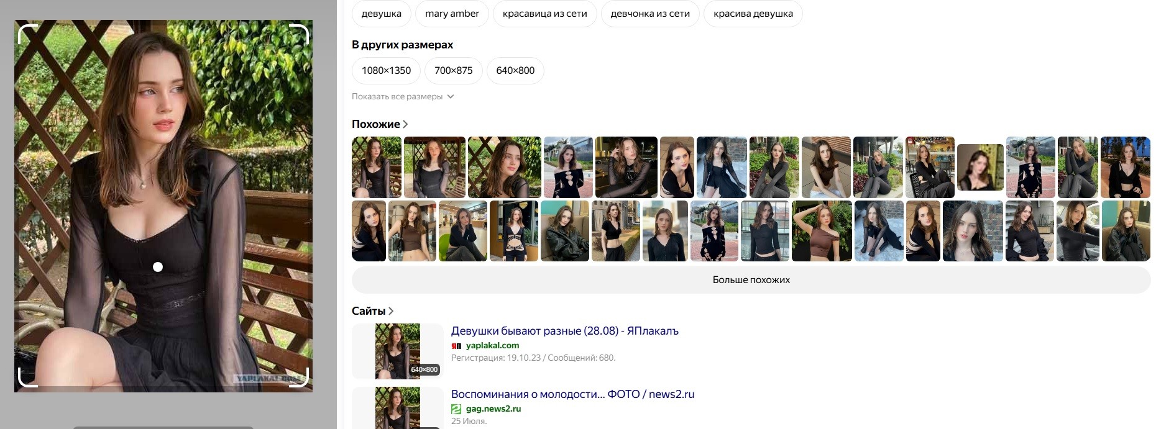Open the Сайты section chevron
This screenshot has width=1156, height=429.
click(391, 311)
